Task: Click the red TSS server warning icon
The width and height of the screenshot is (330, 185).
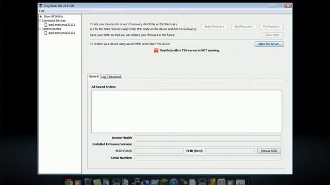Action: 156,50
